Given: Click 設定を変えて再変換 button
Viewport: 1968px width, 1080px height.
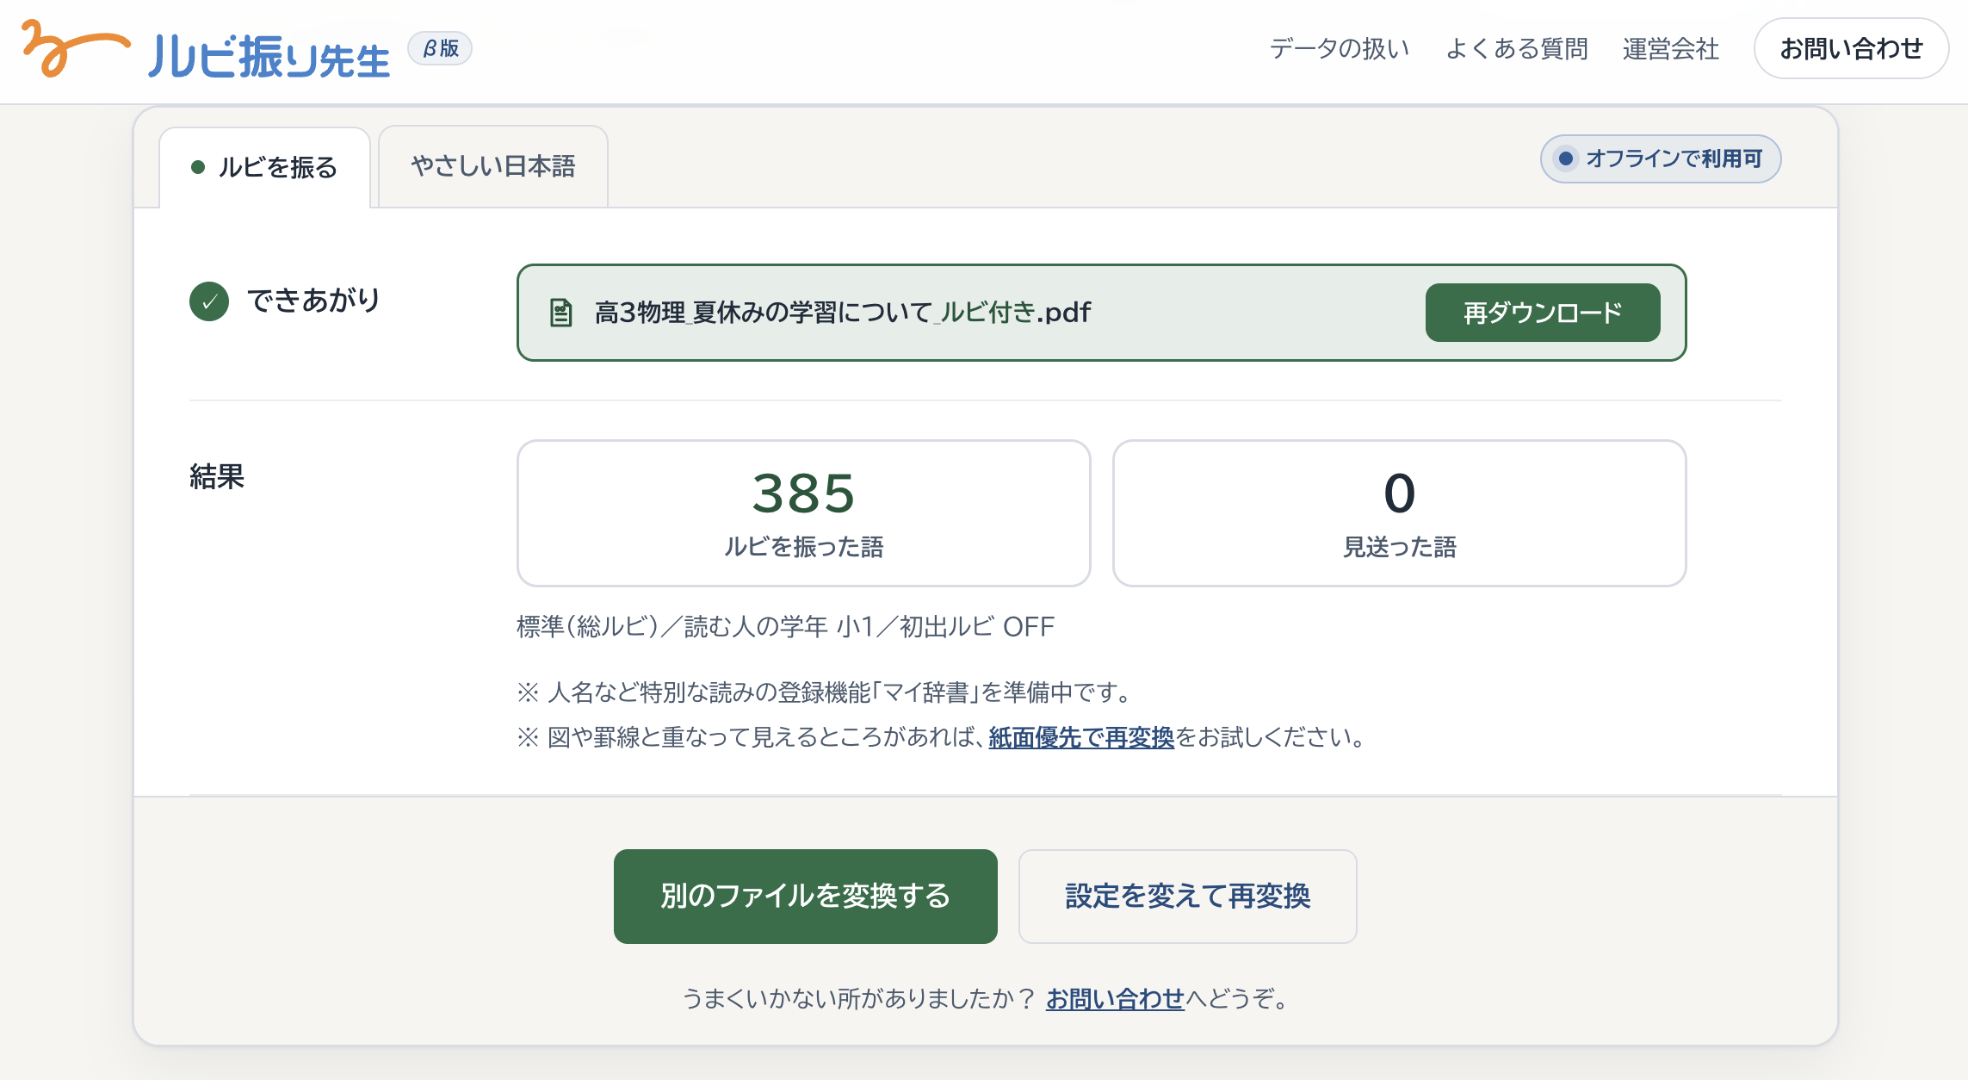Looking at the screenshot, I should coord(1188,897).
